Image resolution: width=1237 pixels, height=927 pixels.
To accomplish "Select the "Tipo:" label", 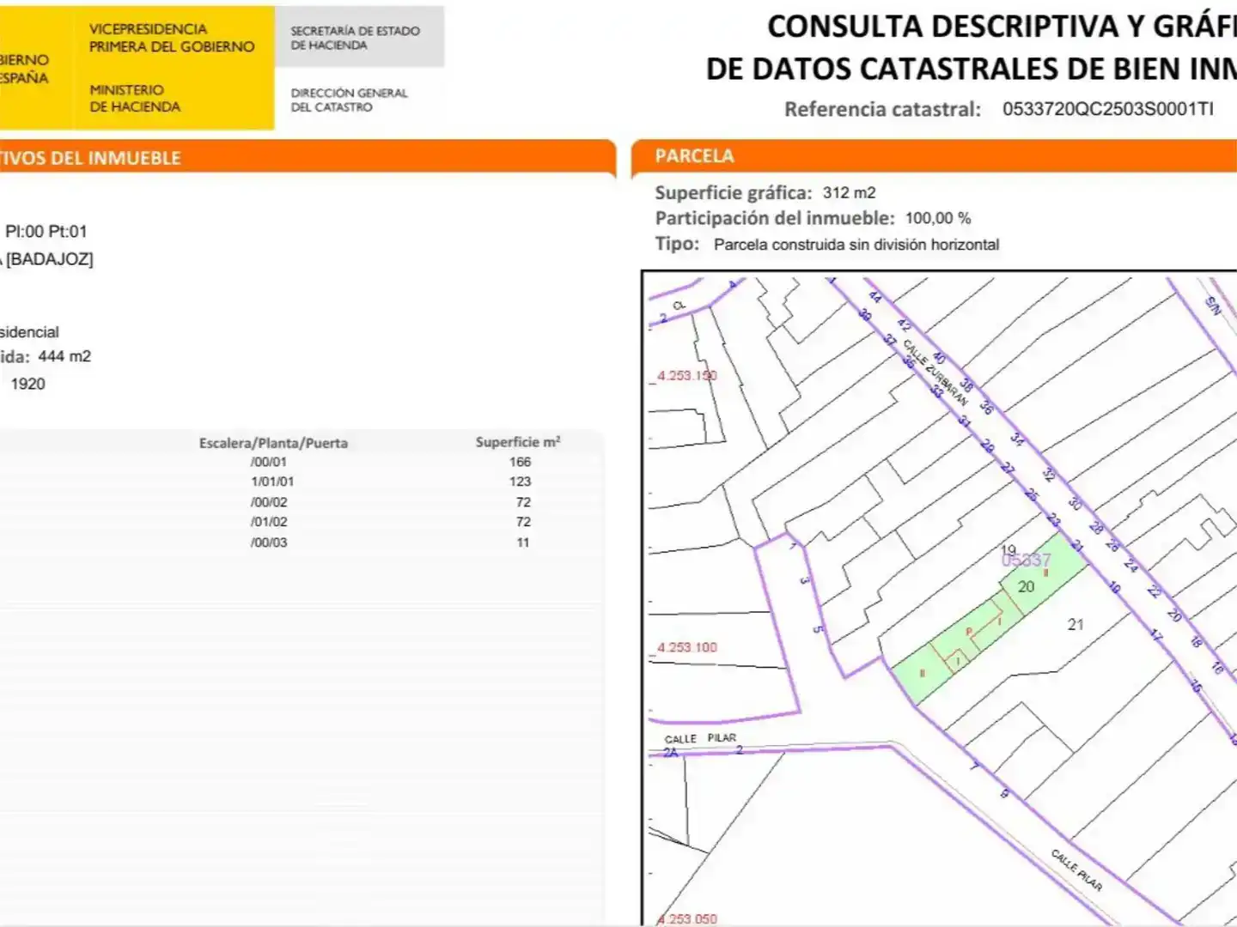I will [677, 244].
